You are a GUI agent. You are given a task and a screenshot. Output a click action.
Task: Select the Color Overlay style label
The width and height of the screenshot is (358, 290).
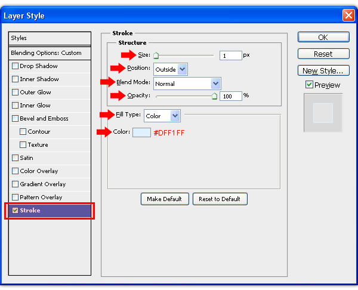[x=39, y=171]
